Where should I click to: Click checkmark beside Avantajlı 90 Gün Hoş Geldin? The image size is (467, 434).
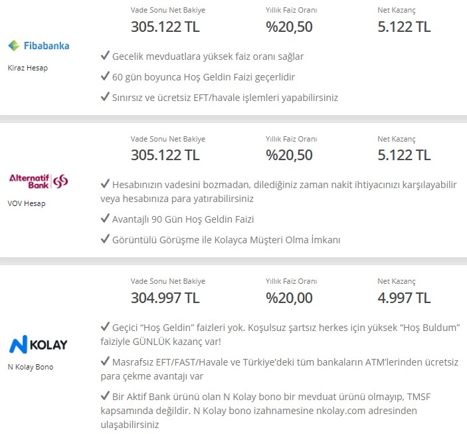[x=105, y=218]
